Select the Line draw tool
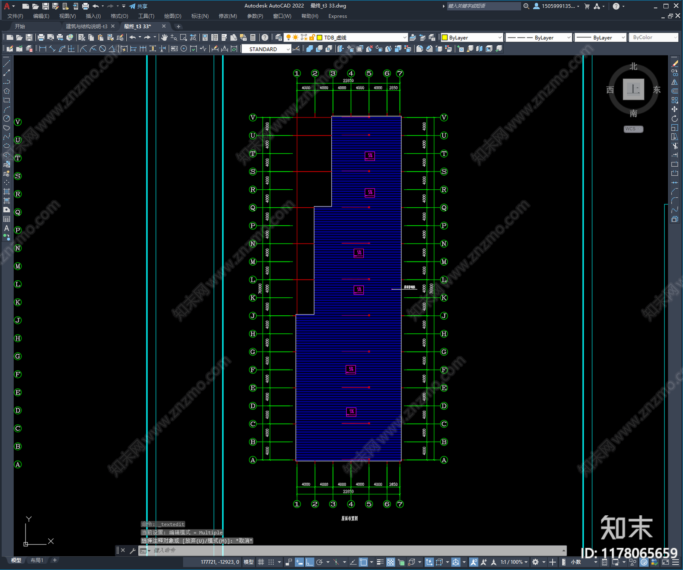 pos(6,64)
